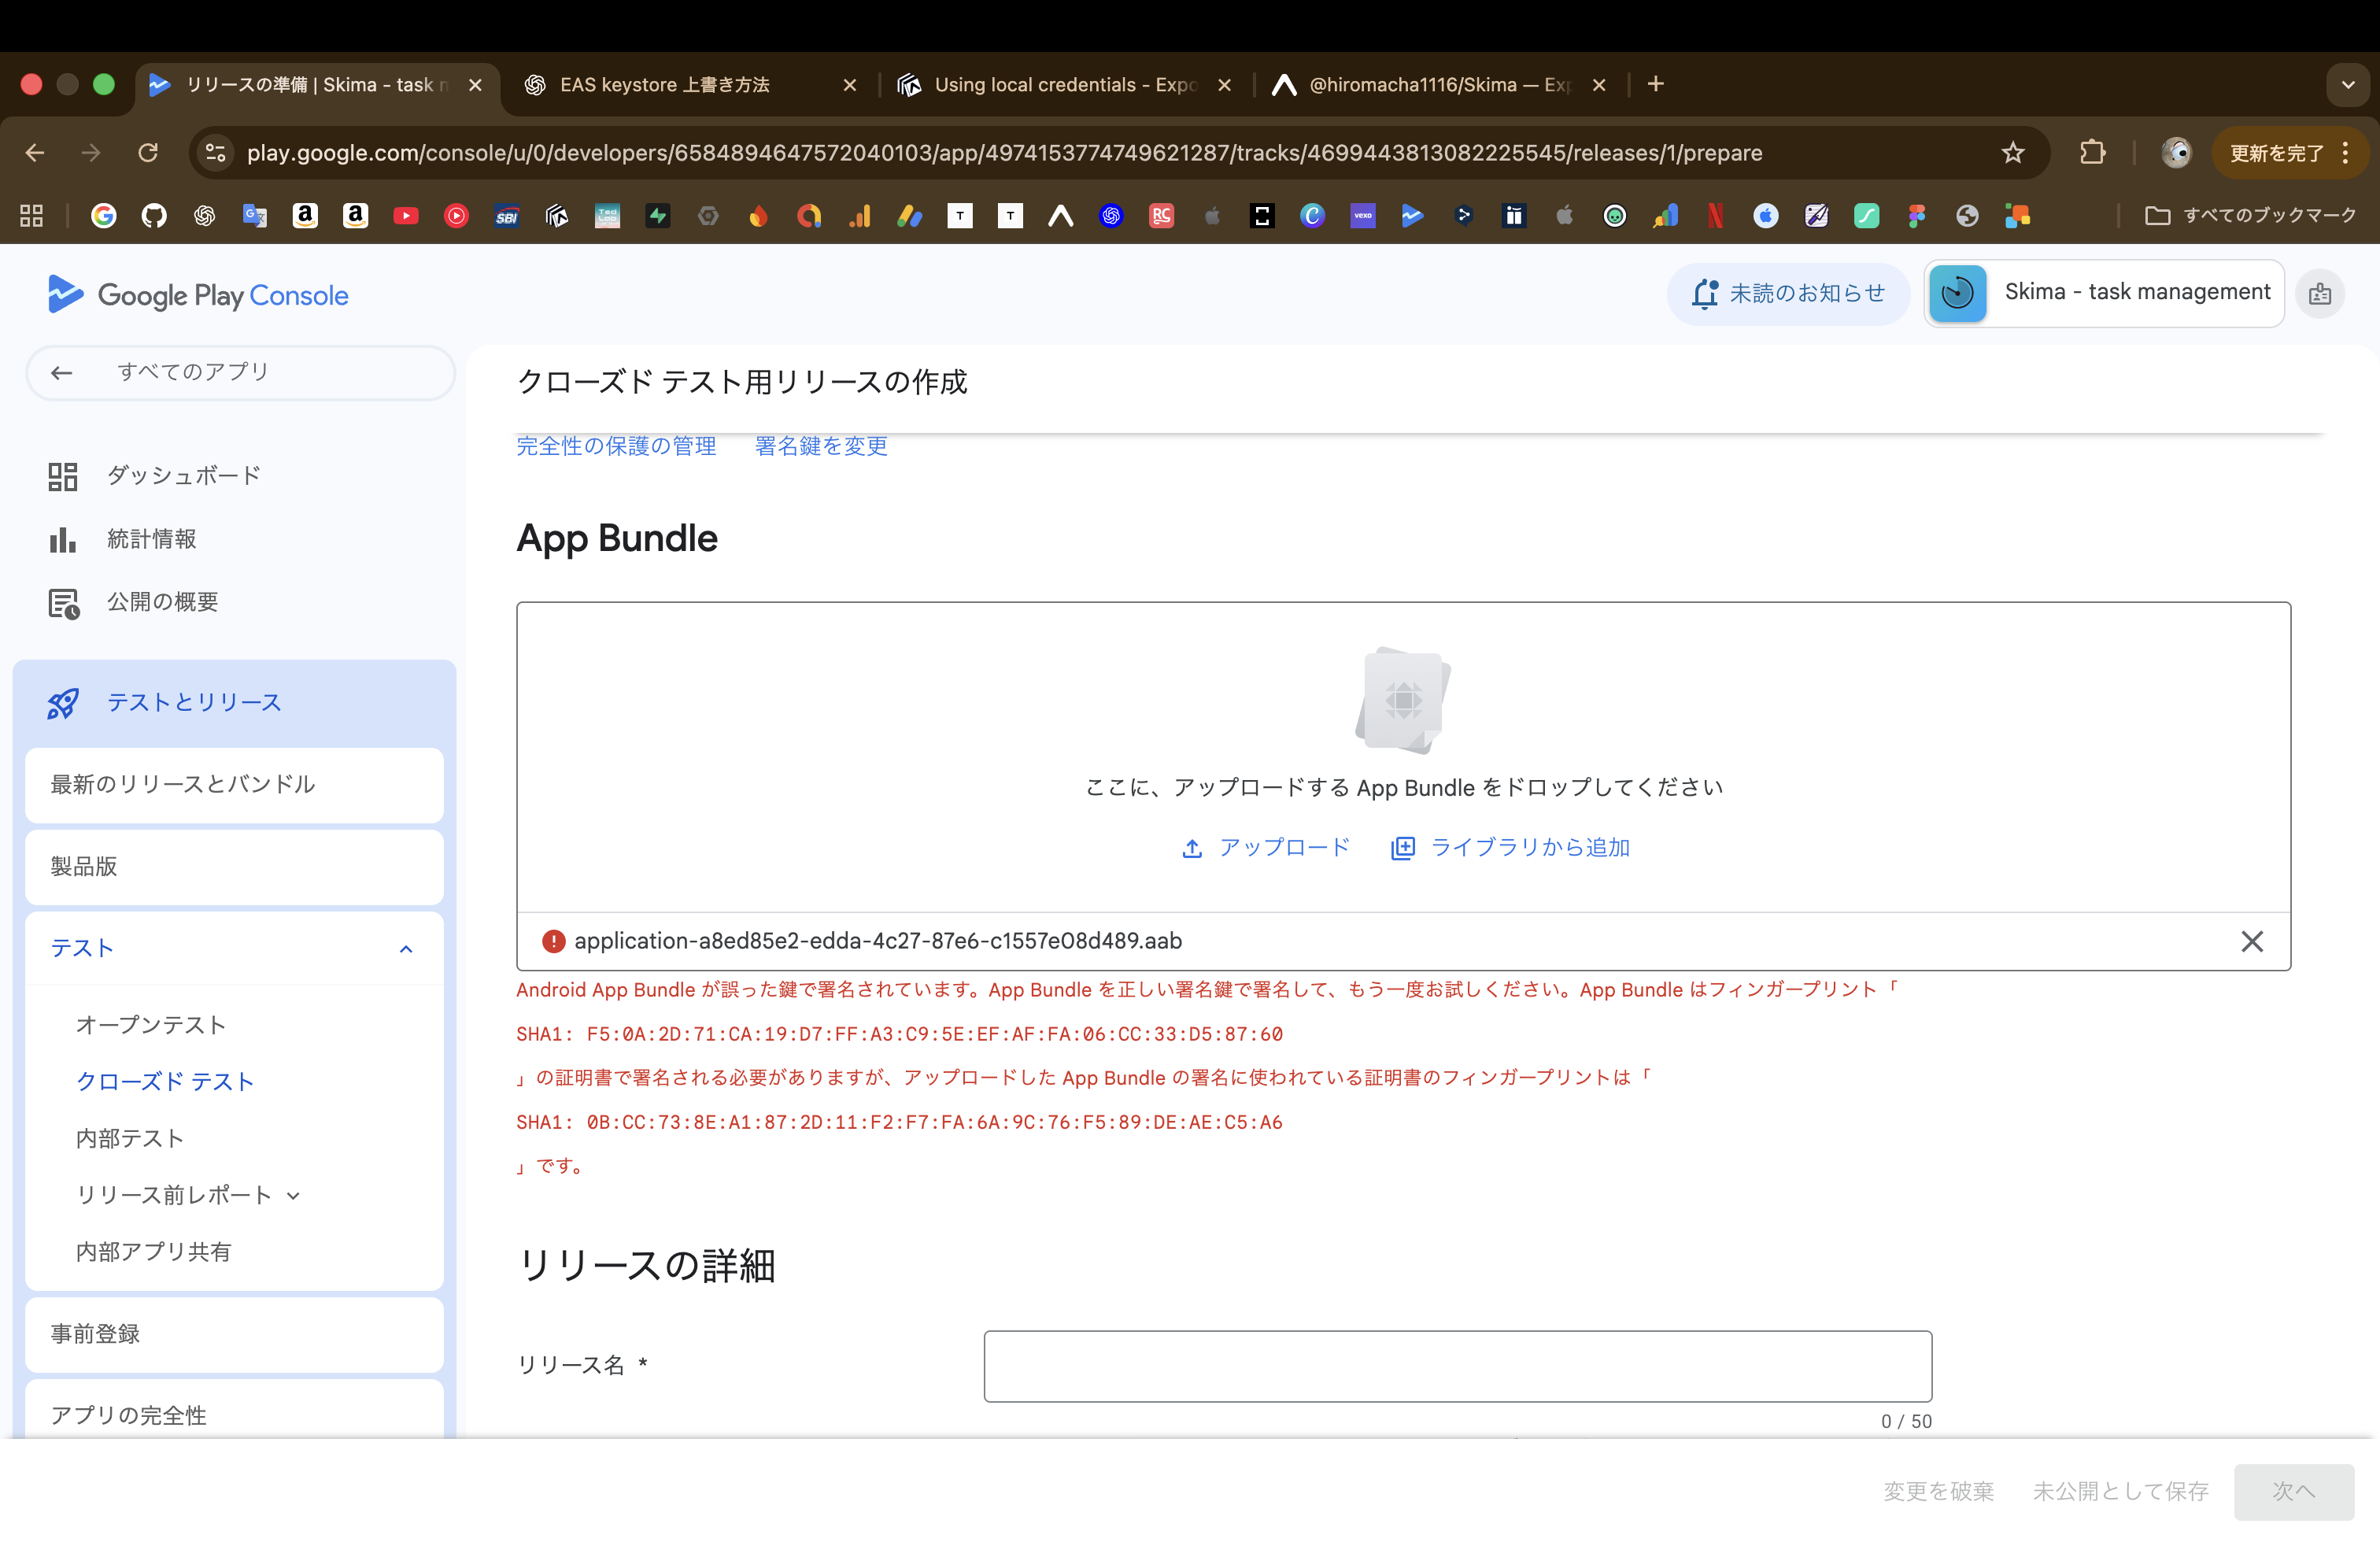Click the テストとリリース rocket icon
Image resolution: width=2380 pixels, height=1546 pixels.
pos(62,702)
